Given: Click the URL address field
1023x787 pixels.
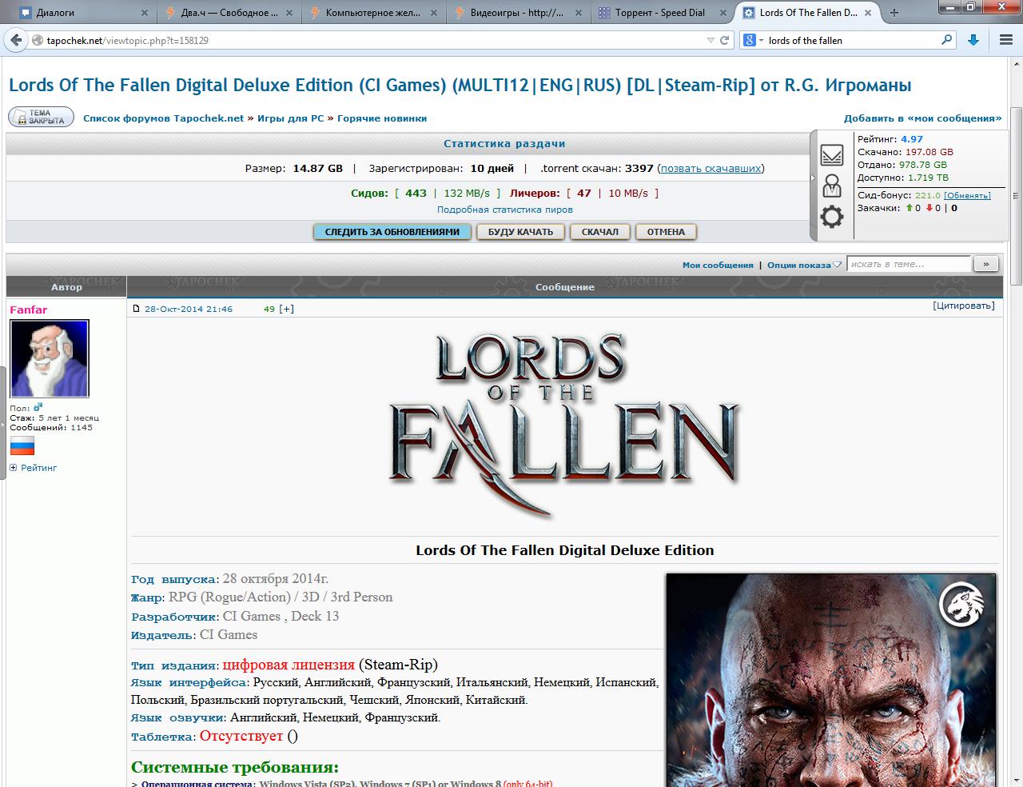Looking at the screenshot, I should (374, 40).
